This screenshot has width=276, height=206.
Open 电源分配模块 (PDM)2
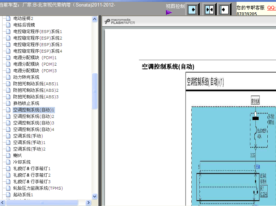point(35,64)
